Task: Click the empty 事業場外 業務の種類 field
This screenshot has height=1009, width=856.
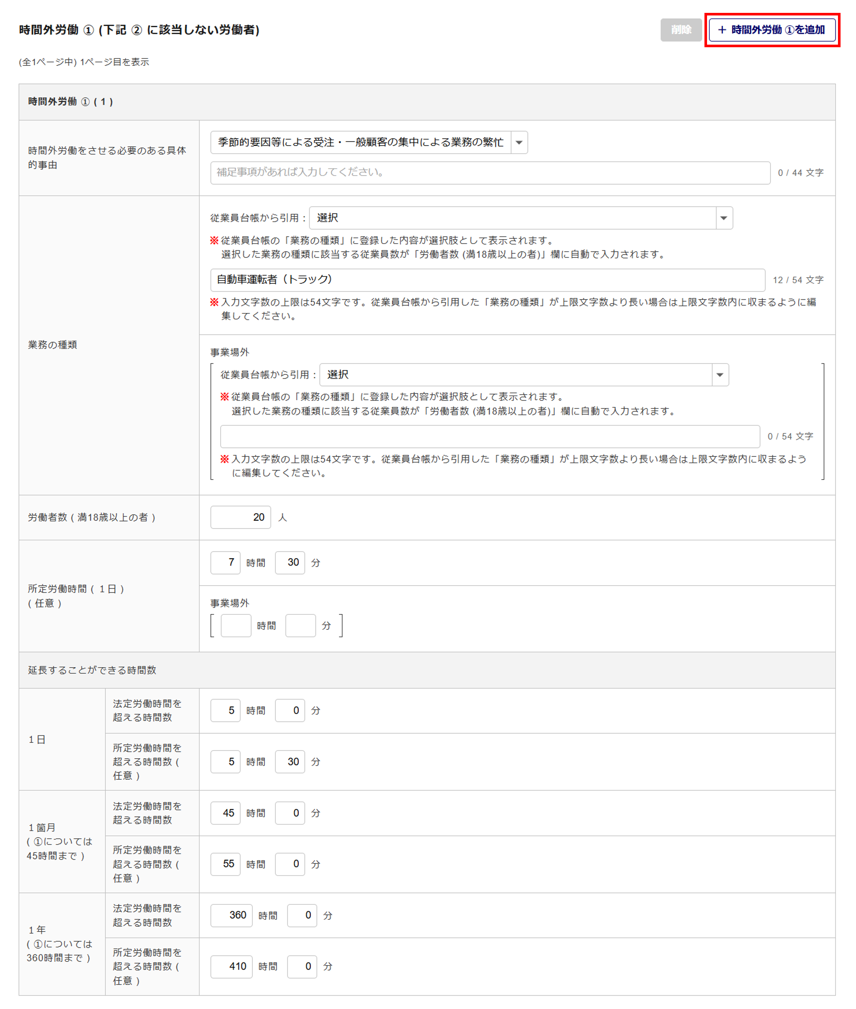Action: [x=490, y=436]
